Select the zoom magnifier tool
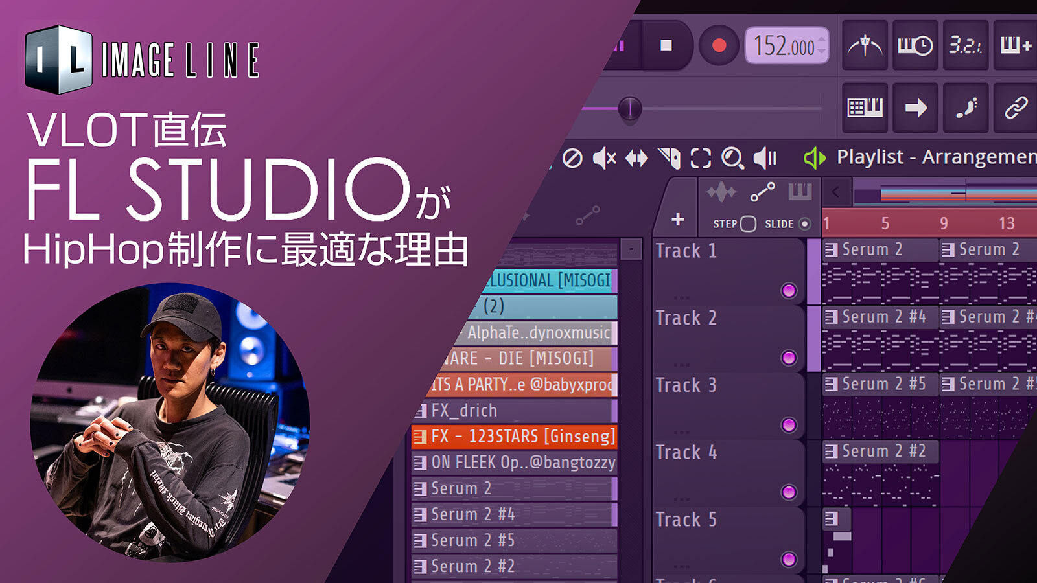This screenshot has width=1037, height=583. [x=732, y=158]
